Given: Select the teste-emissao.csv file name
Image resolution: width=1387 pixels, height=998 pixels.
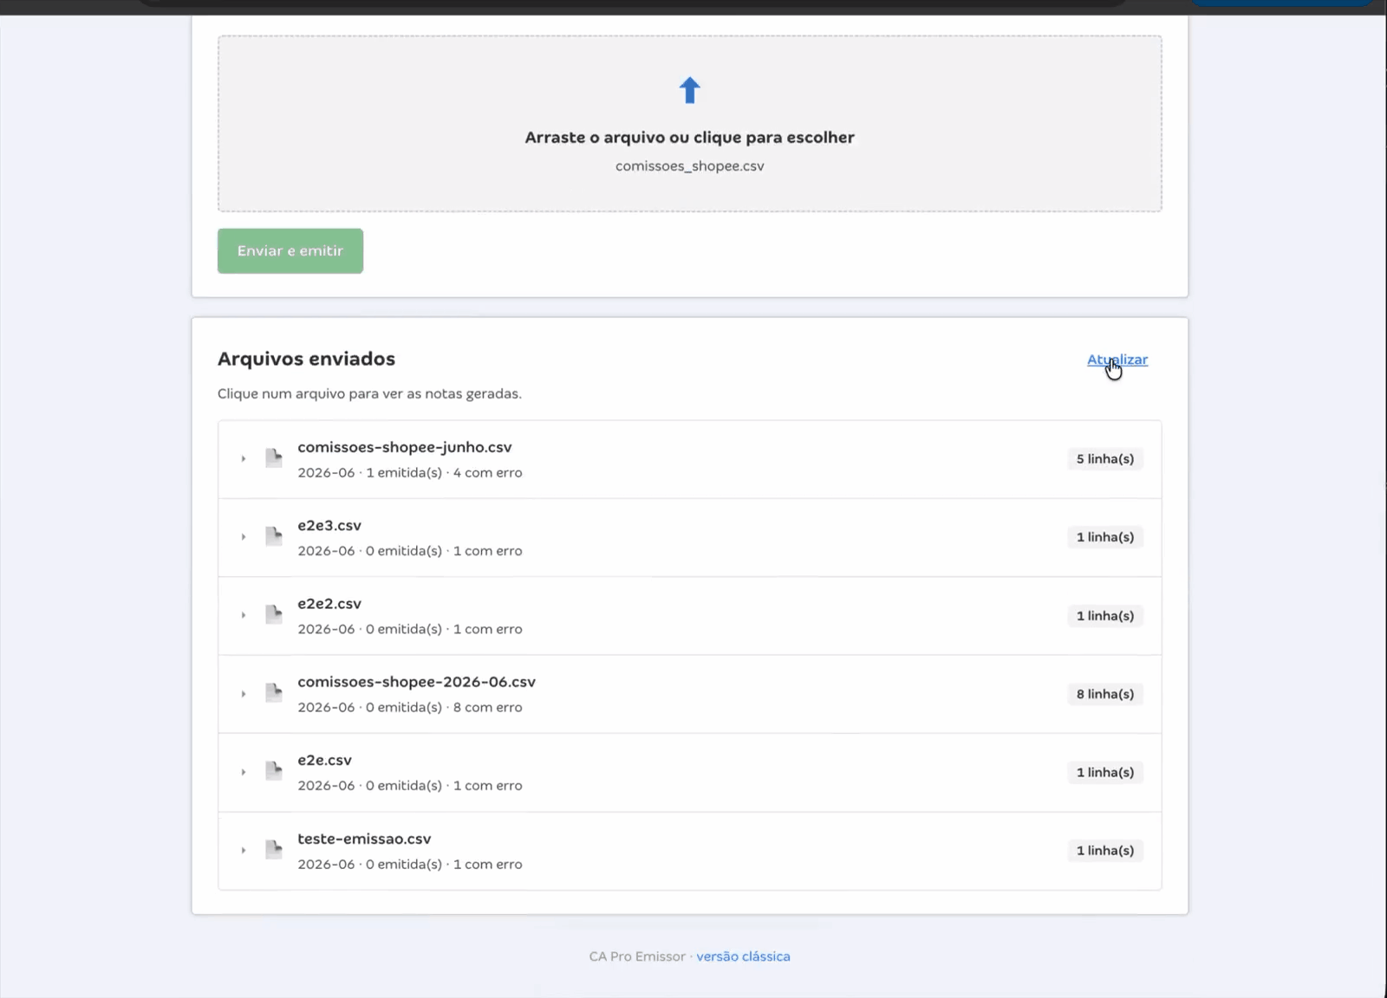Looking at the screenshot, I should tap(364, 839).
